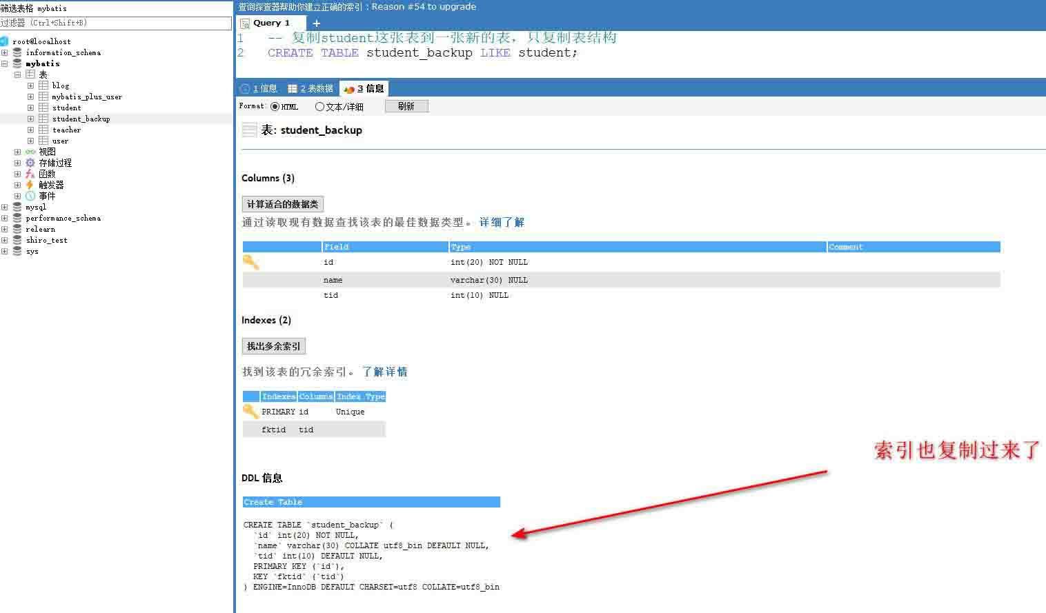Collapse the mybatis database node
Image resolution: width=1046 pixels, height=613 pixels.
(x=5, y=63)
